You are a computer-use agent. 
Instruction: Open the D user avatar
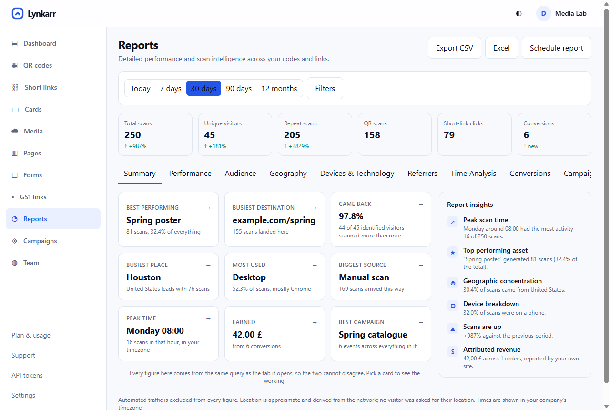tap(544, 14)
